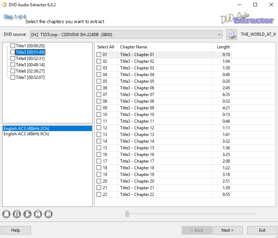
Task: Pause the audio preview
Action: point(17,214)
